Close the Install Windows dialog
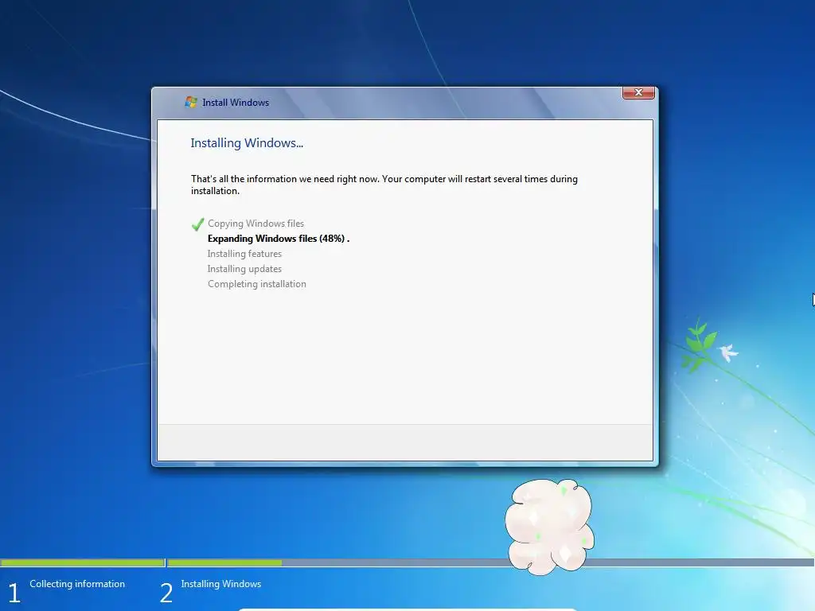815x611 pixels. point(638,92)
